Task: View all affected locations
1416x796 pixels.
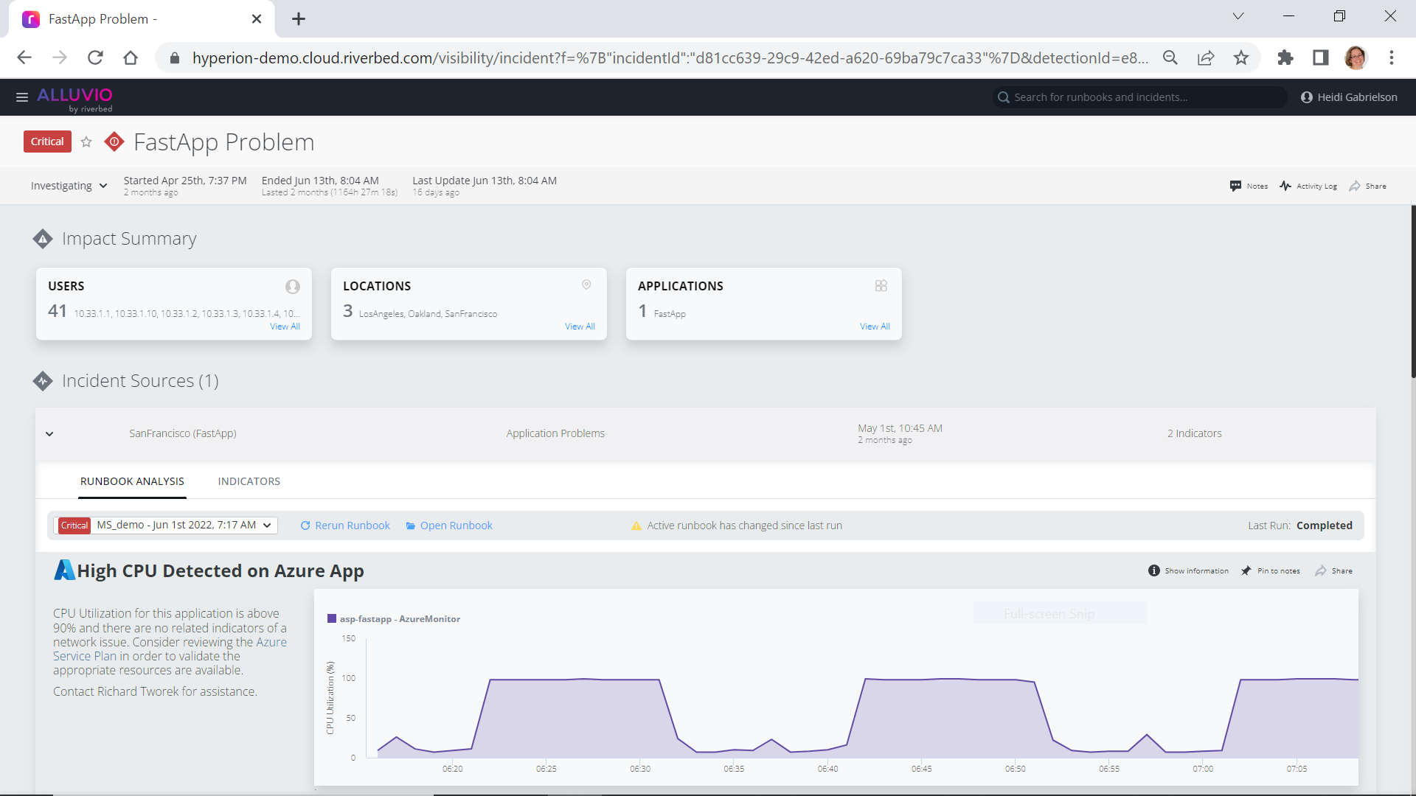Action: 580,327
